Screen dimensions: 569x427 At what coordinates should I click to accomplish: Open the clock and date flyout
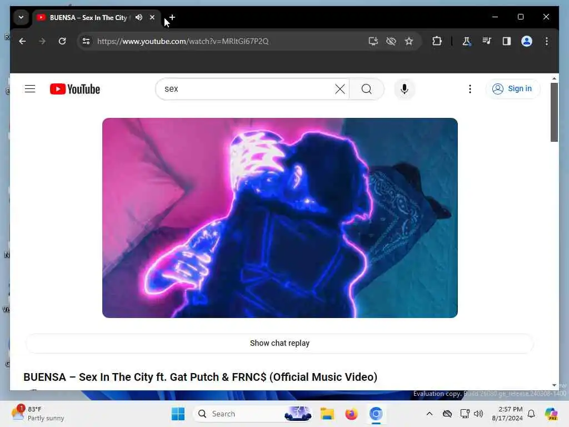tap(507, 414)
